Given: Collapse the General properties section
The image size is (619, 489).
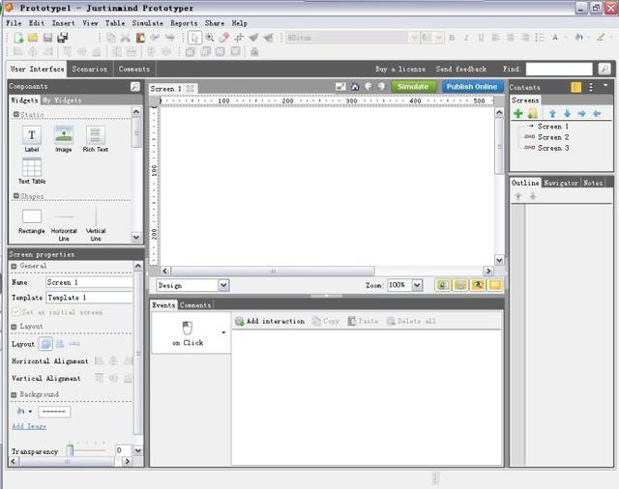Looking at the screenshot, I should pos(14,266).
